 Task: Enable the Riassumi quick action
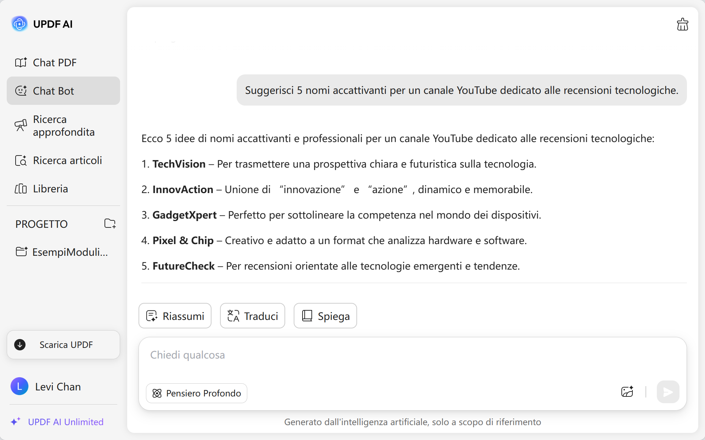click(175, 316)
